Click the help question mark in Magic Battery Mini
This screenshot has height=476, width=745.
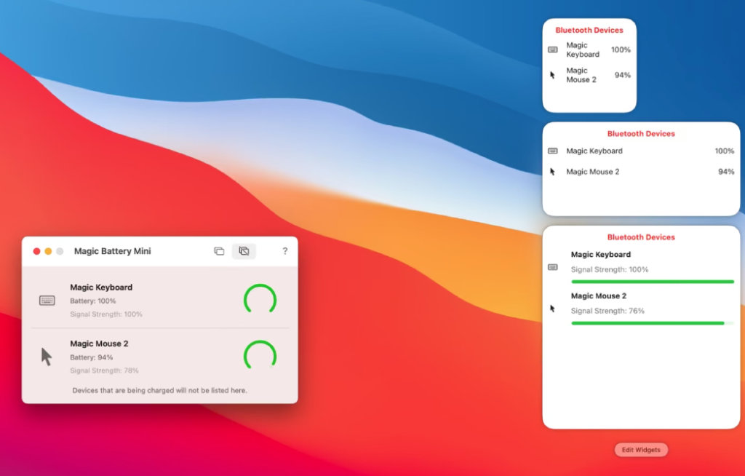point(284,251)
